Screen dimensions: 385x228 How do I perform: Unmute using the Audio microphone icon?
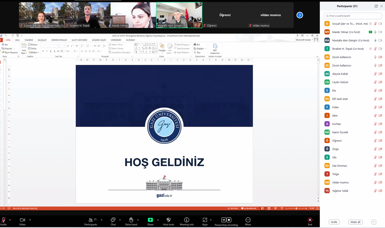point(3,220)
